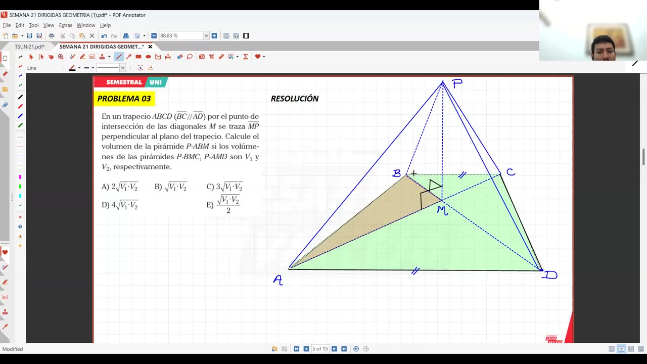Select the Stamp tool
647x364 pixels.
102,57
